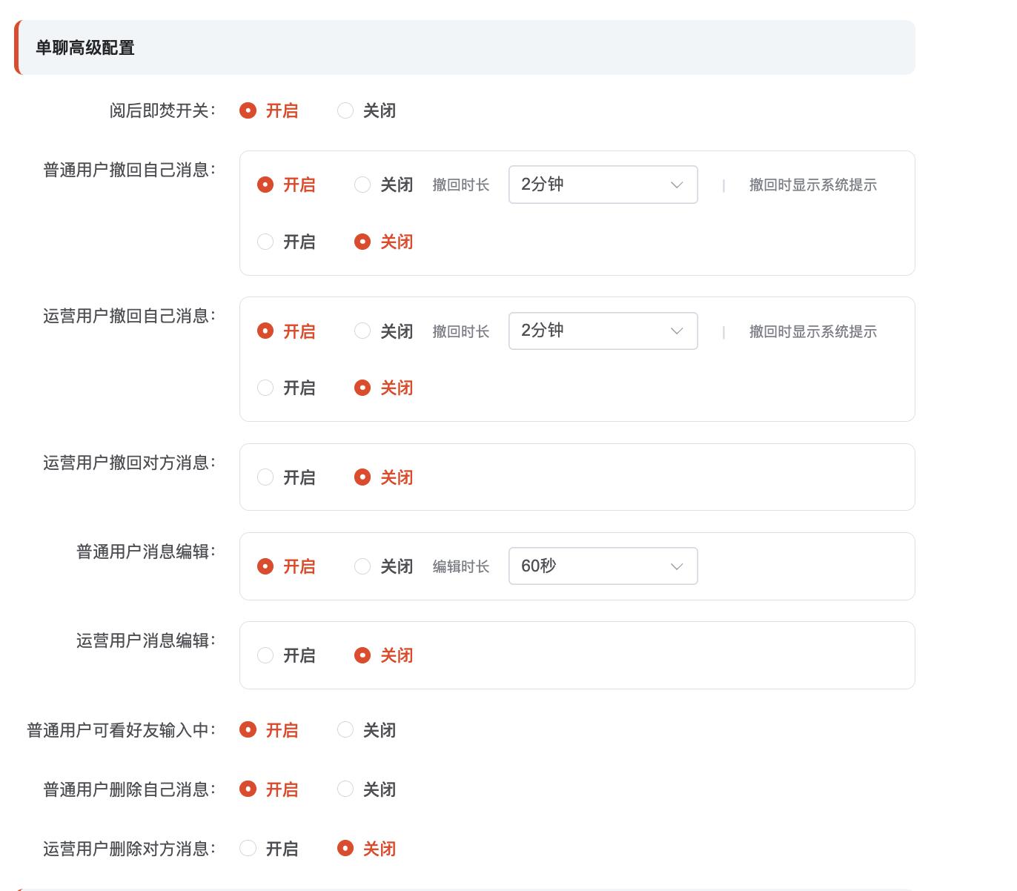This screenshot has height=891, width=1017.
Task: Click the 普通用户可看好友输入中 label
Action: click(122, 730)
